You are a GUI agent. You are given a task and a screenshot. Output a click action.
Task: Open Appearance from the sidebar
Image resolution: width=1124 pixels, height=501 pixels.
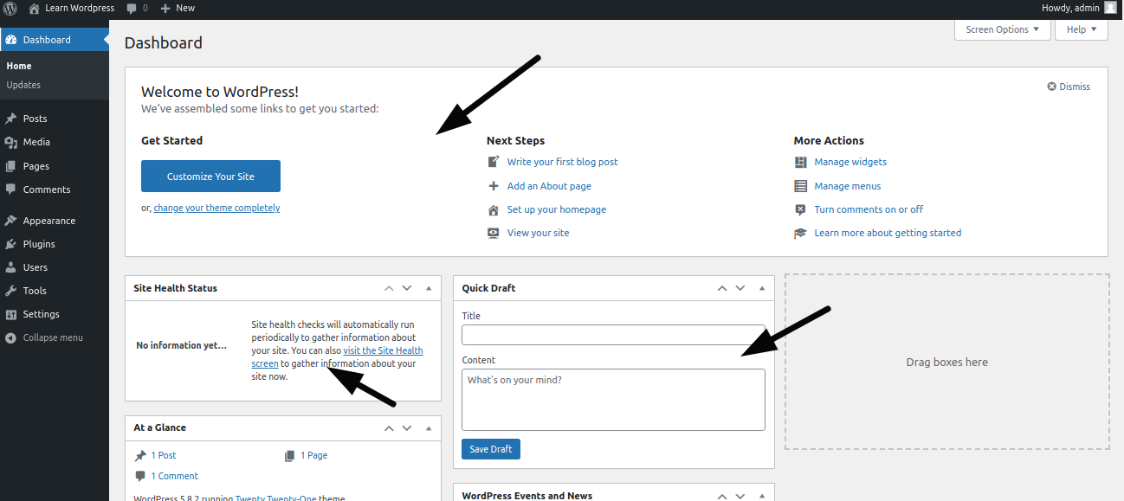point(48,221)
